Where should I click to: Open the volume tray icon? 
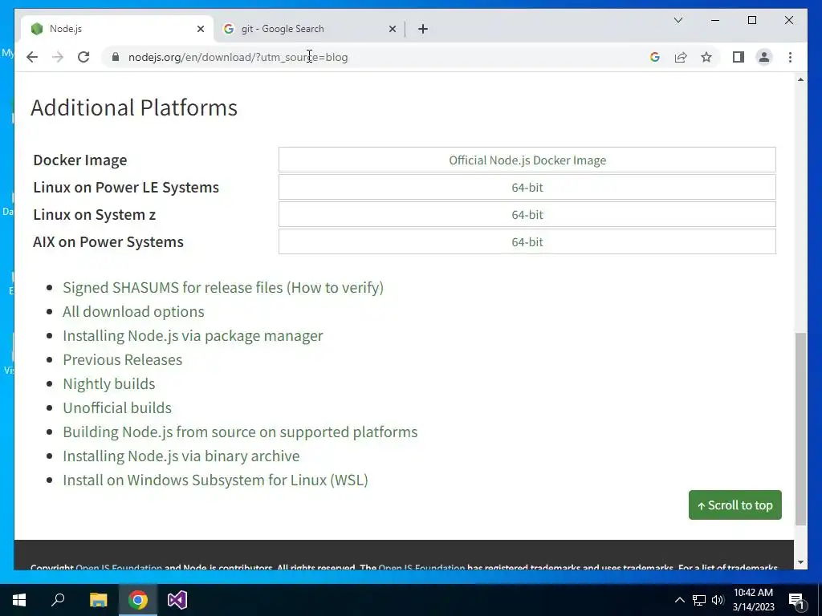(718, 600)
